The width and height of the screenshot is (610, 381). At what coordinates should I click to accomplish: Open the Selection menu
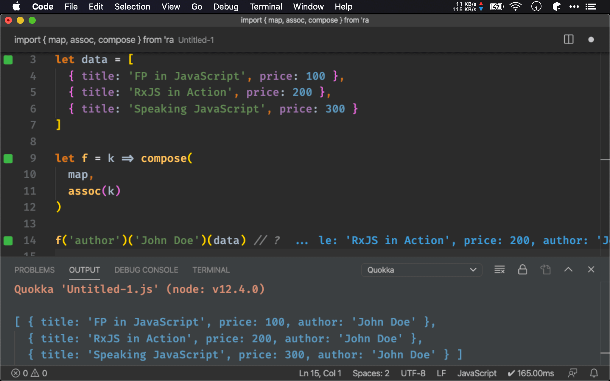(132, 7)
